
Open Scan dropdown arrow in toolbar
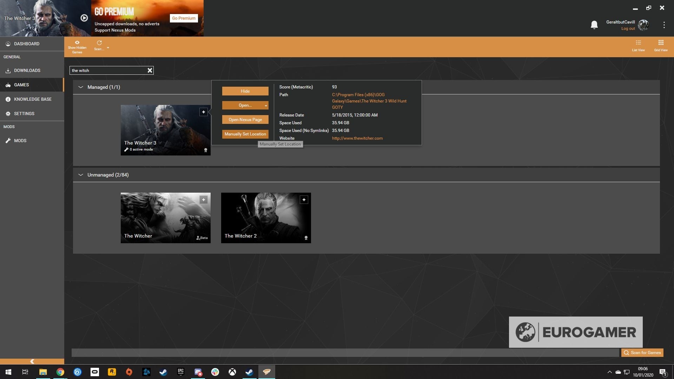[108, 48]
